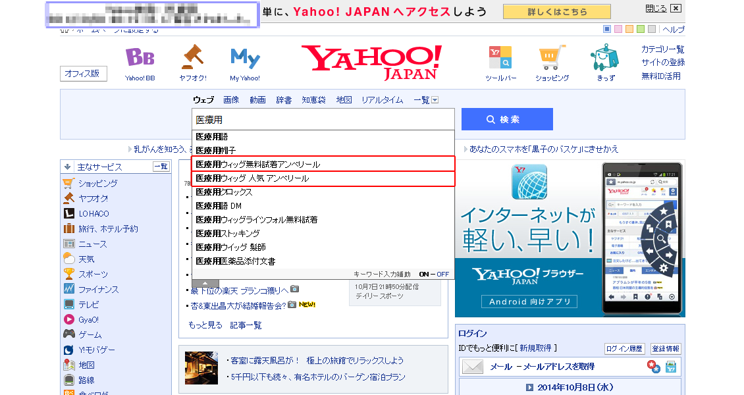
Task: Click the オフィス版 button
Action: coord(83,74)
